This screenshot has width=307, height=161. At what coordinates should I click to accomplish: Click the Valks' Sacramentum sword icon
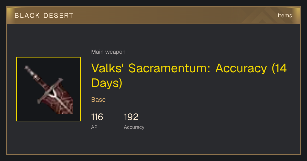click(x=49, y=89)
